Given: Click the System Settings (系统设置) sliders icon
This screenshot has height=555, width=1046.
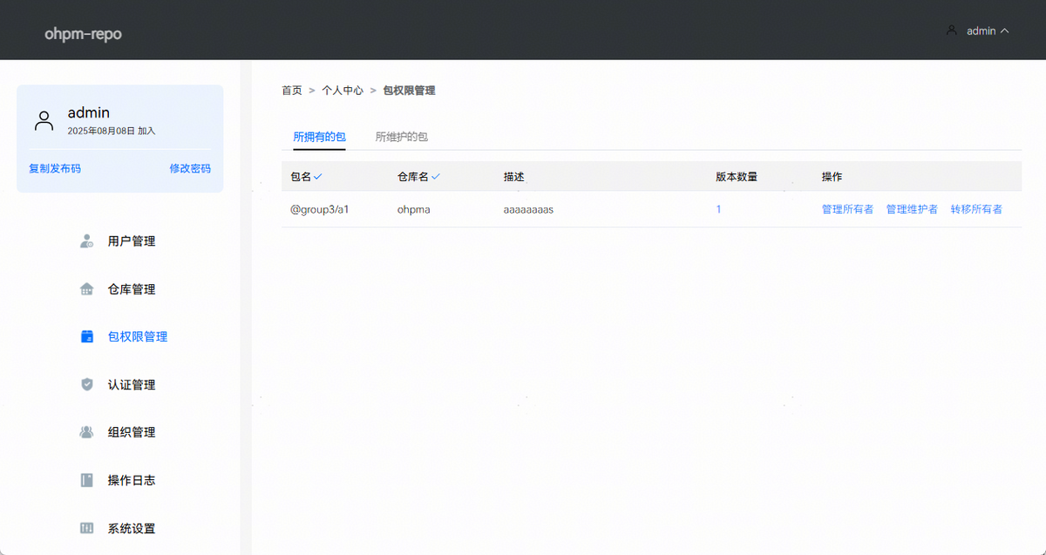Looking at the screenshot, I should point(86,528).
